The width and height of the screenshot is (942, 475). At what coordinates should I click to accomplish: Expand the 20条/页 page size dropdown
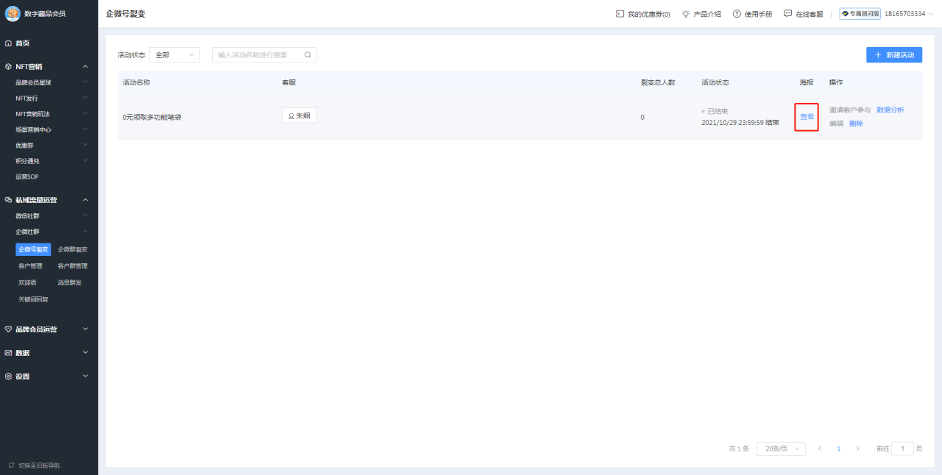point(780,448)
